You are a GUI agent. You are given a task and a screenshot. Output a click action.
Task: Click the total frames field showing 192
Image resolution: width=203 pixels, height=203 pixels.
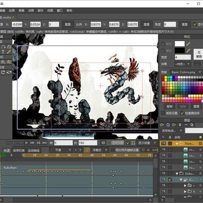pyautogui.click(x=88, y=143)
